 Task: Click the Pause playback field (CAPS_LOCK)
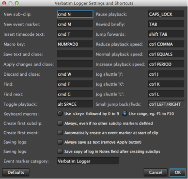(x=166, y=14)
